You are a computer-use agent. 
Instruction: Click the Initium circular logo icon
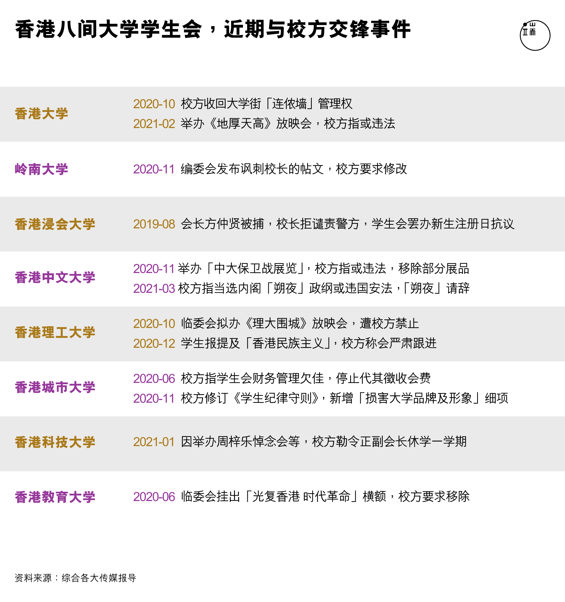coord(535,35)
